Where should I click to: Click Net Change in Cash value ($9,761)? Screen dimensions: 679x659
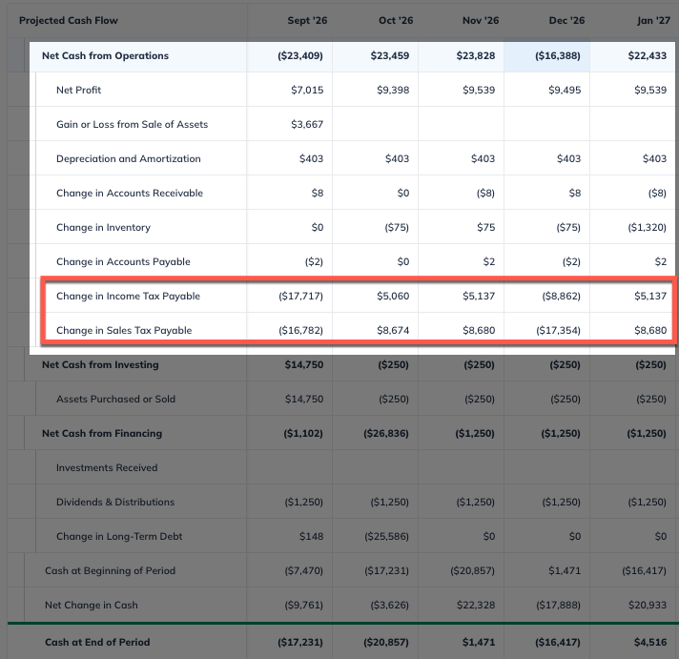[x=303, y=605]
